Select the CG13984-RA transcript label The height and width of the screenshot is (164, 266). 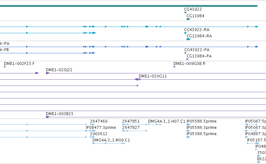pyautogui.click(x=199, y=36)
